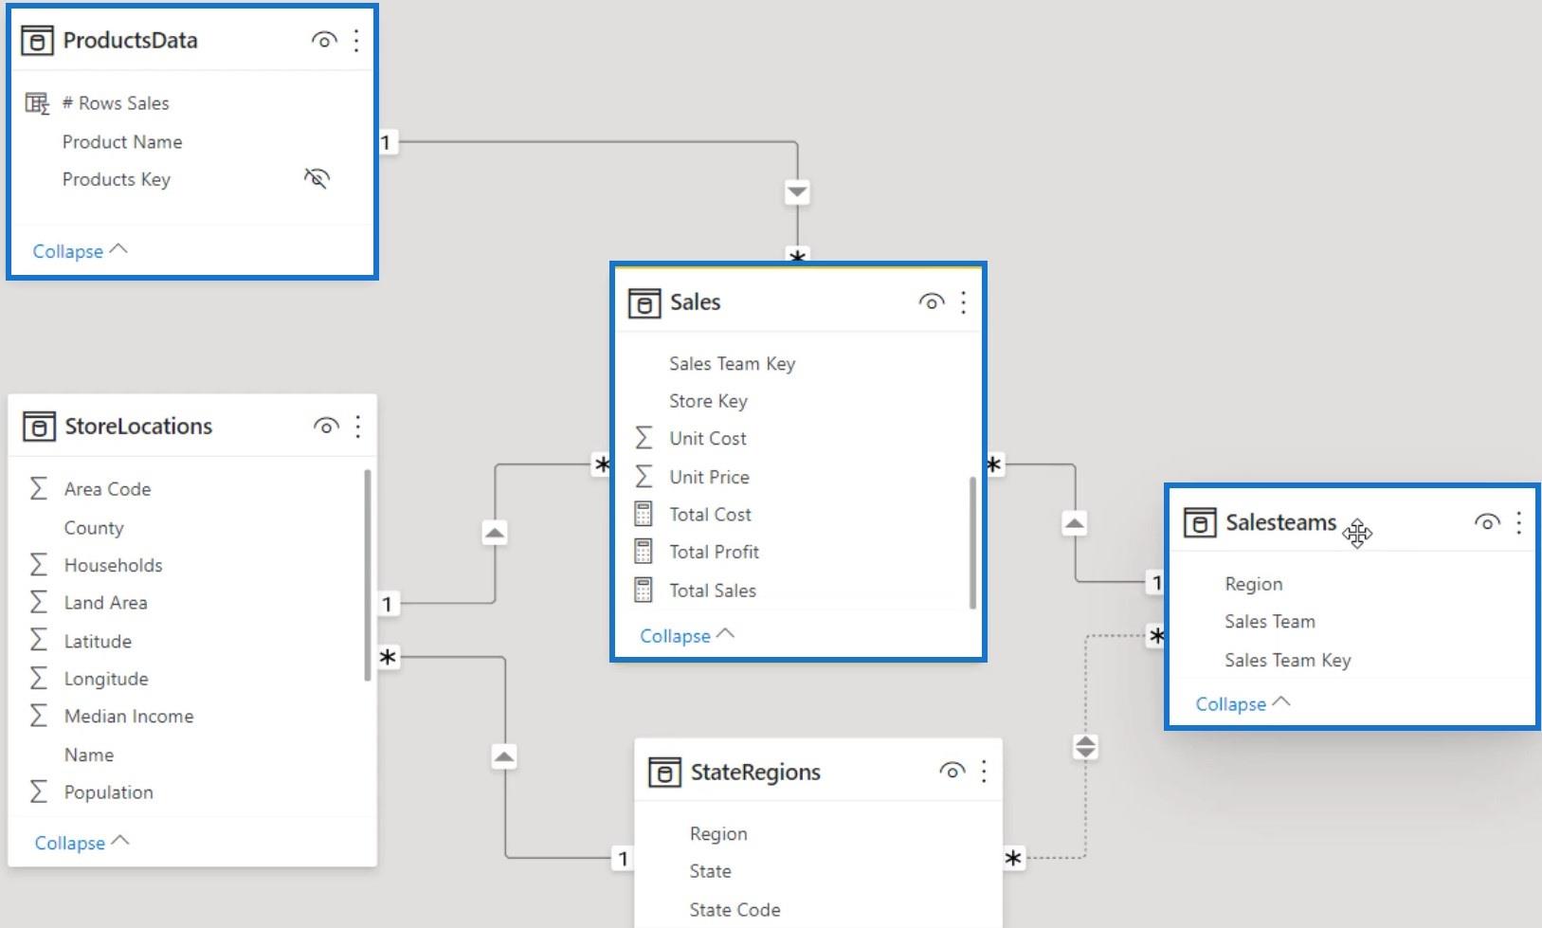Click the StateRegions table icon

(x=664, y=773)
